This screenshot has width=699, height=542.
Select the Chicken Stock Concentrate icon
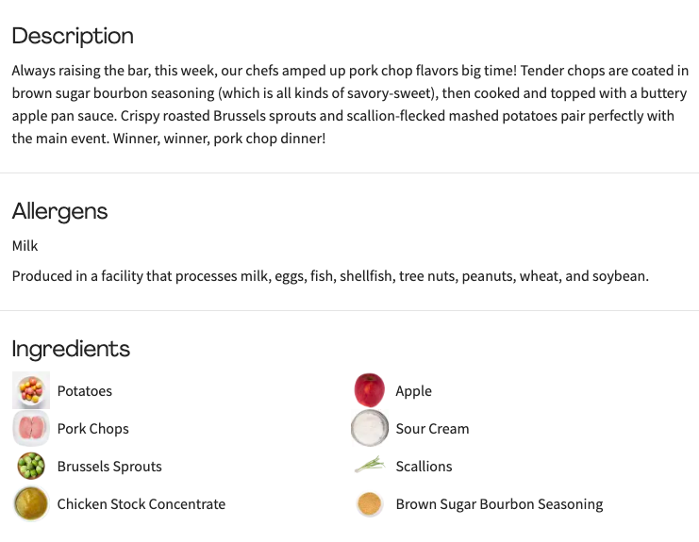click(31, 503)
